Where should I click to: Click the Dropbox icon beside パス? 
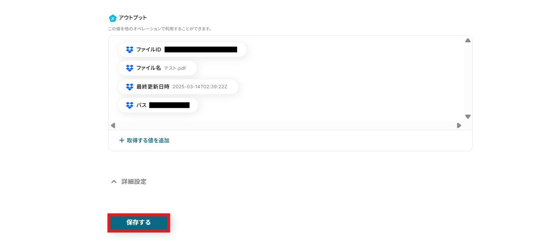130,105
